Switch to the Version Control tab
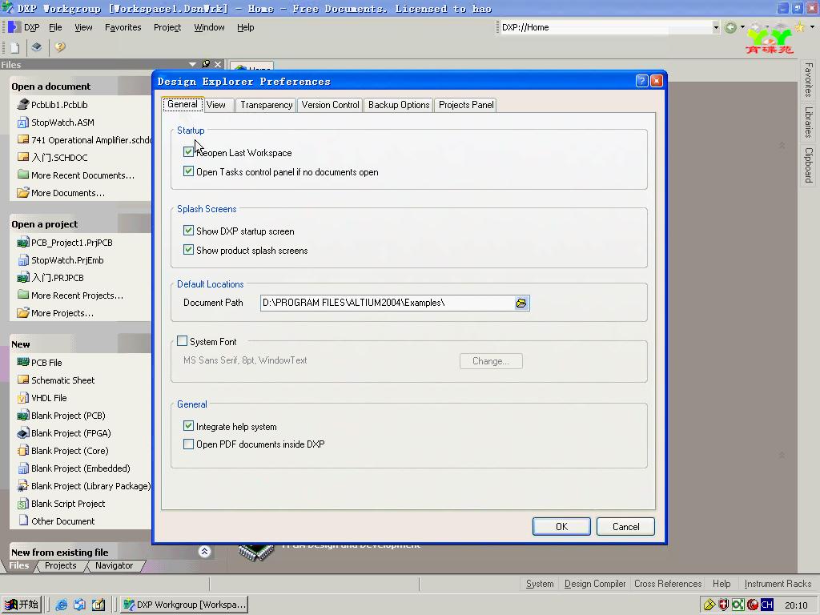 point(331,105)
